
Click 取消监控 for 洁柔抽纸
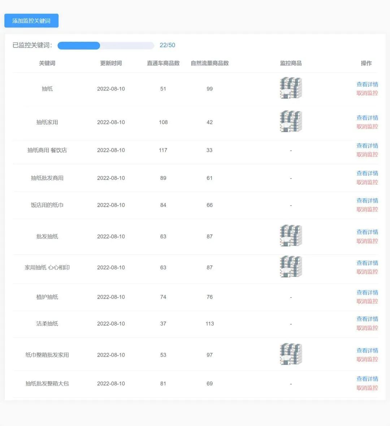click(x=367, y=328)
